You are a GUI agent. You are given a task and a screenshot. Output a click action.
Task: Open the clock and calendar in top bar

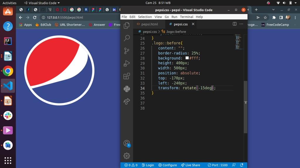tap(158, 3)
